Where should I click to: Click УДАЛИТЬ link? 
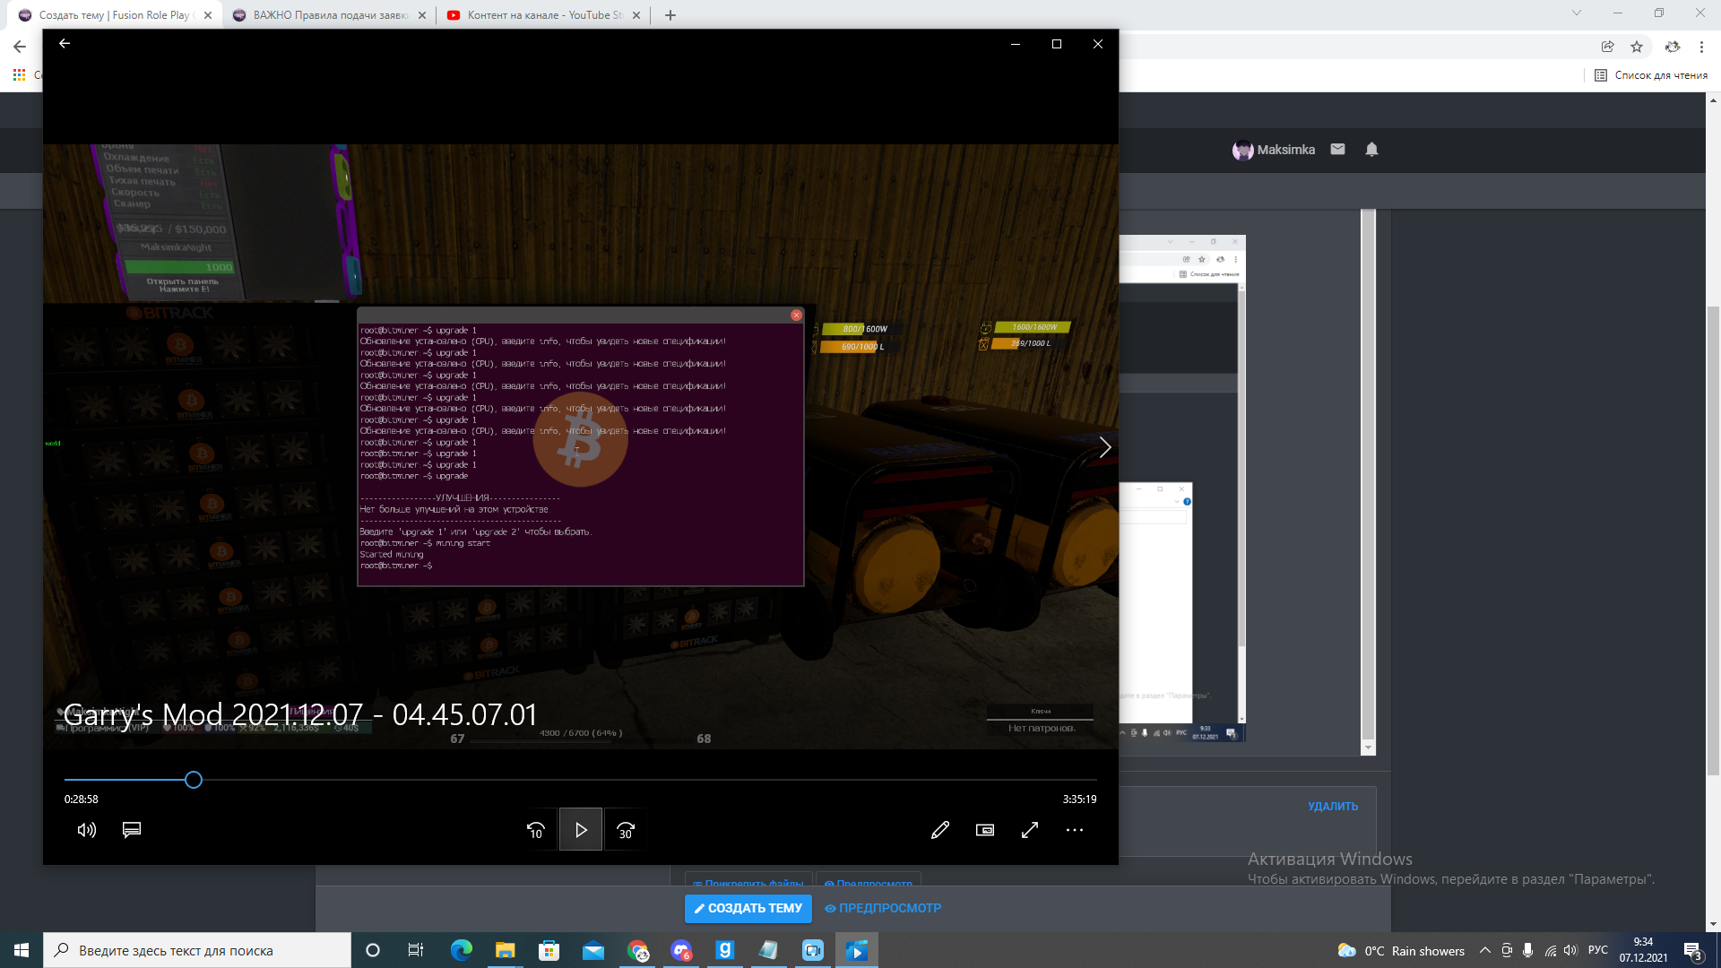pos(1332,806)
